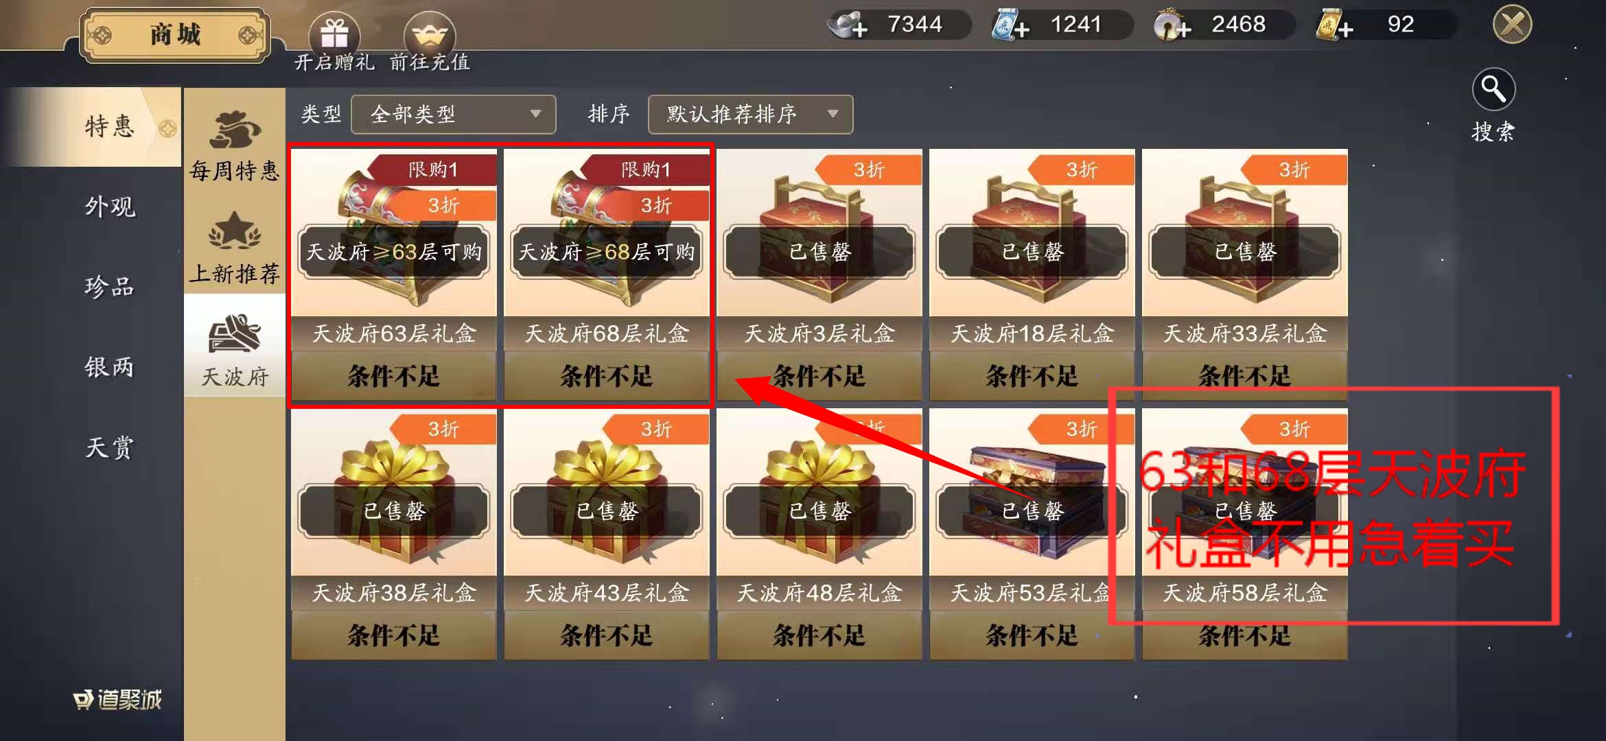Click 条件不足 button under 天波府68层礼盒
The image size is (1606, 741).
coord(607,376)
